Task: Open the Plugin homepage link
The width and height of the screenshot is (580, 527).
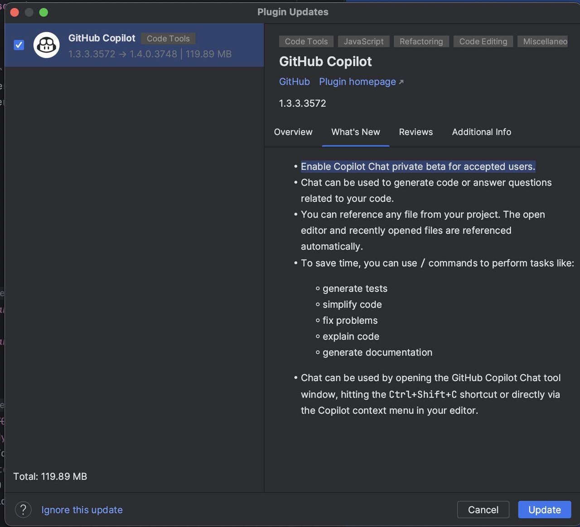Action: click(358, 81)
